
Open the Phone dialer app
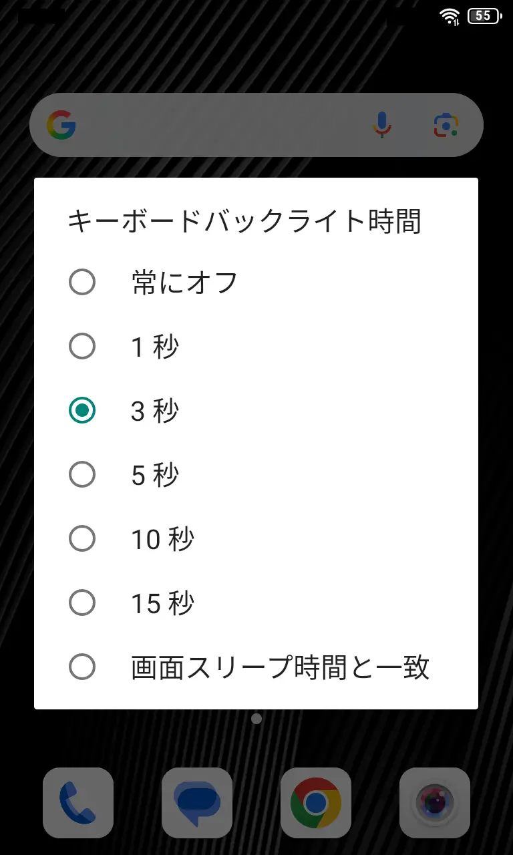[x=77, y=802]
